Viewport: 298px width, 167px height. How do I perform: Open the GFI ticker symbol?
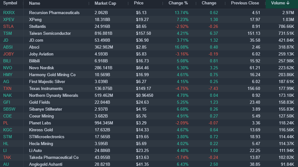(x=7, y=102)
